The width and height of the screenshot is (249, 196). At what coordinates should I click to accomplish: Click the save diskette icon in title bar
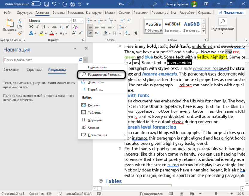(46, 4)
